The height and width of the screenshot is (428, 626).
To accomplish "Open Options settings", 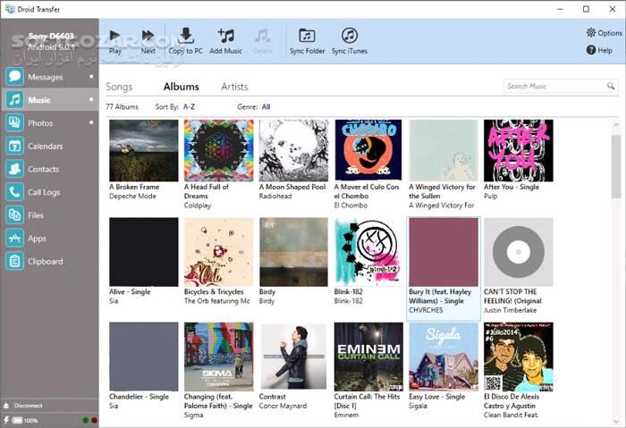I will (604, 33).
